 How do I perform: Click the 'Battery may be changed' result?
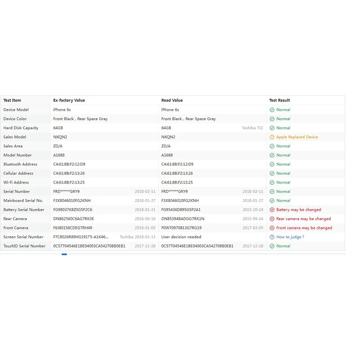pos(298,210)
